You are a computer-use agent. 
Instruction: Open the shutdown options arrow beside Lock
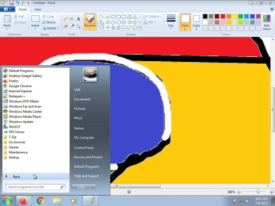[93, 187]
